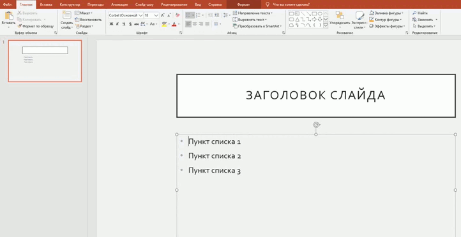Toggle italic (К) formatting
The image size is (461, 237).
pyautogui.click(x=117, y=24)
